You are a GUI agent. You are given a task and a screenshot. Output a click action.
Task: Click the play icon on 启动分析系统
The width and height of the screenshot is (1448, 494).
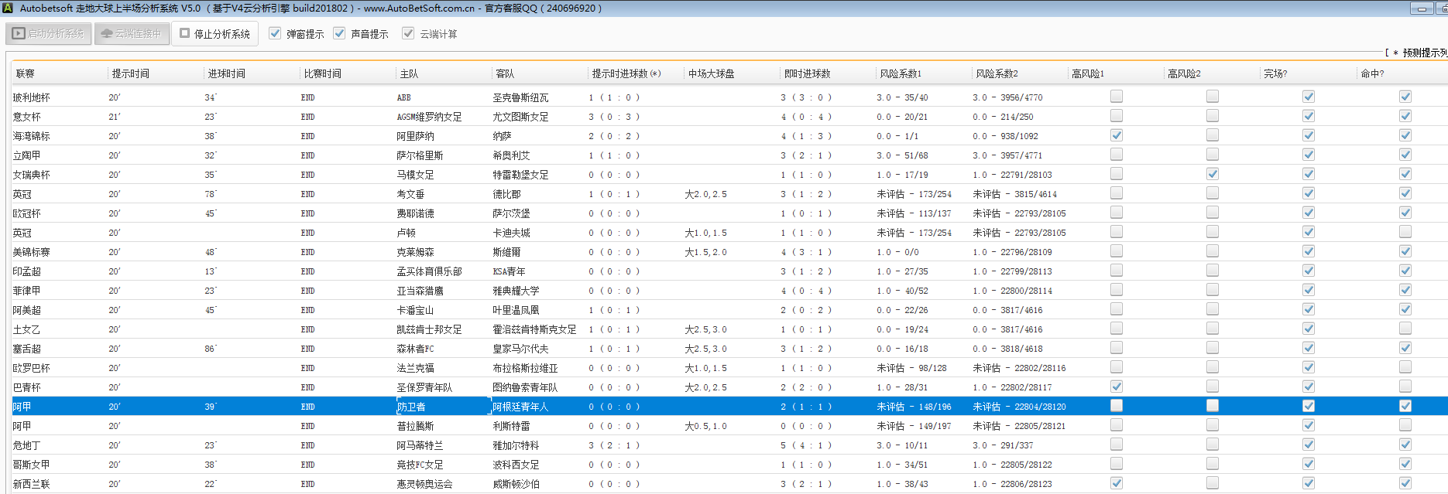click(x=19, y=34)
